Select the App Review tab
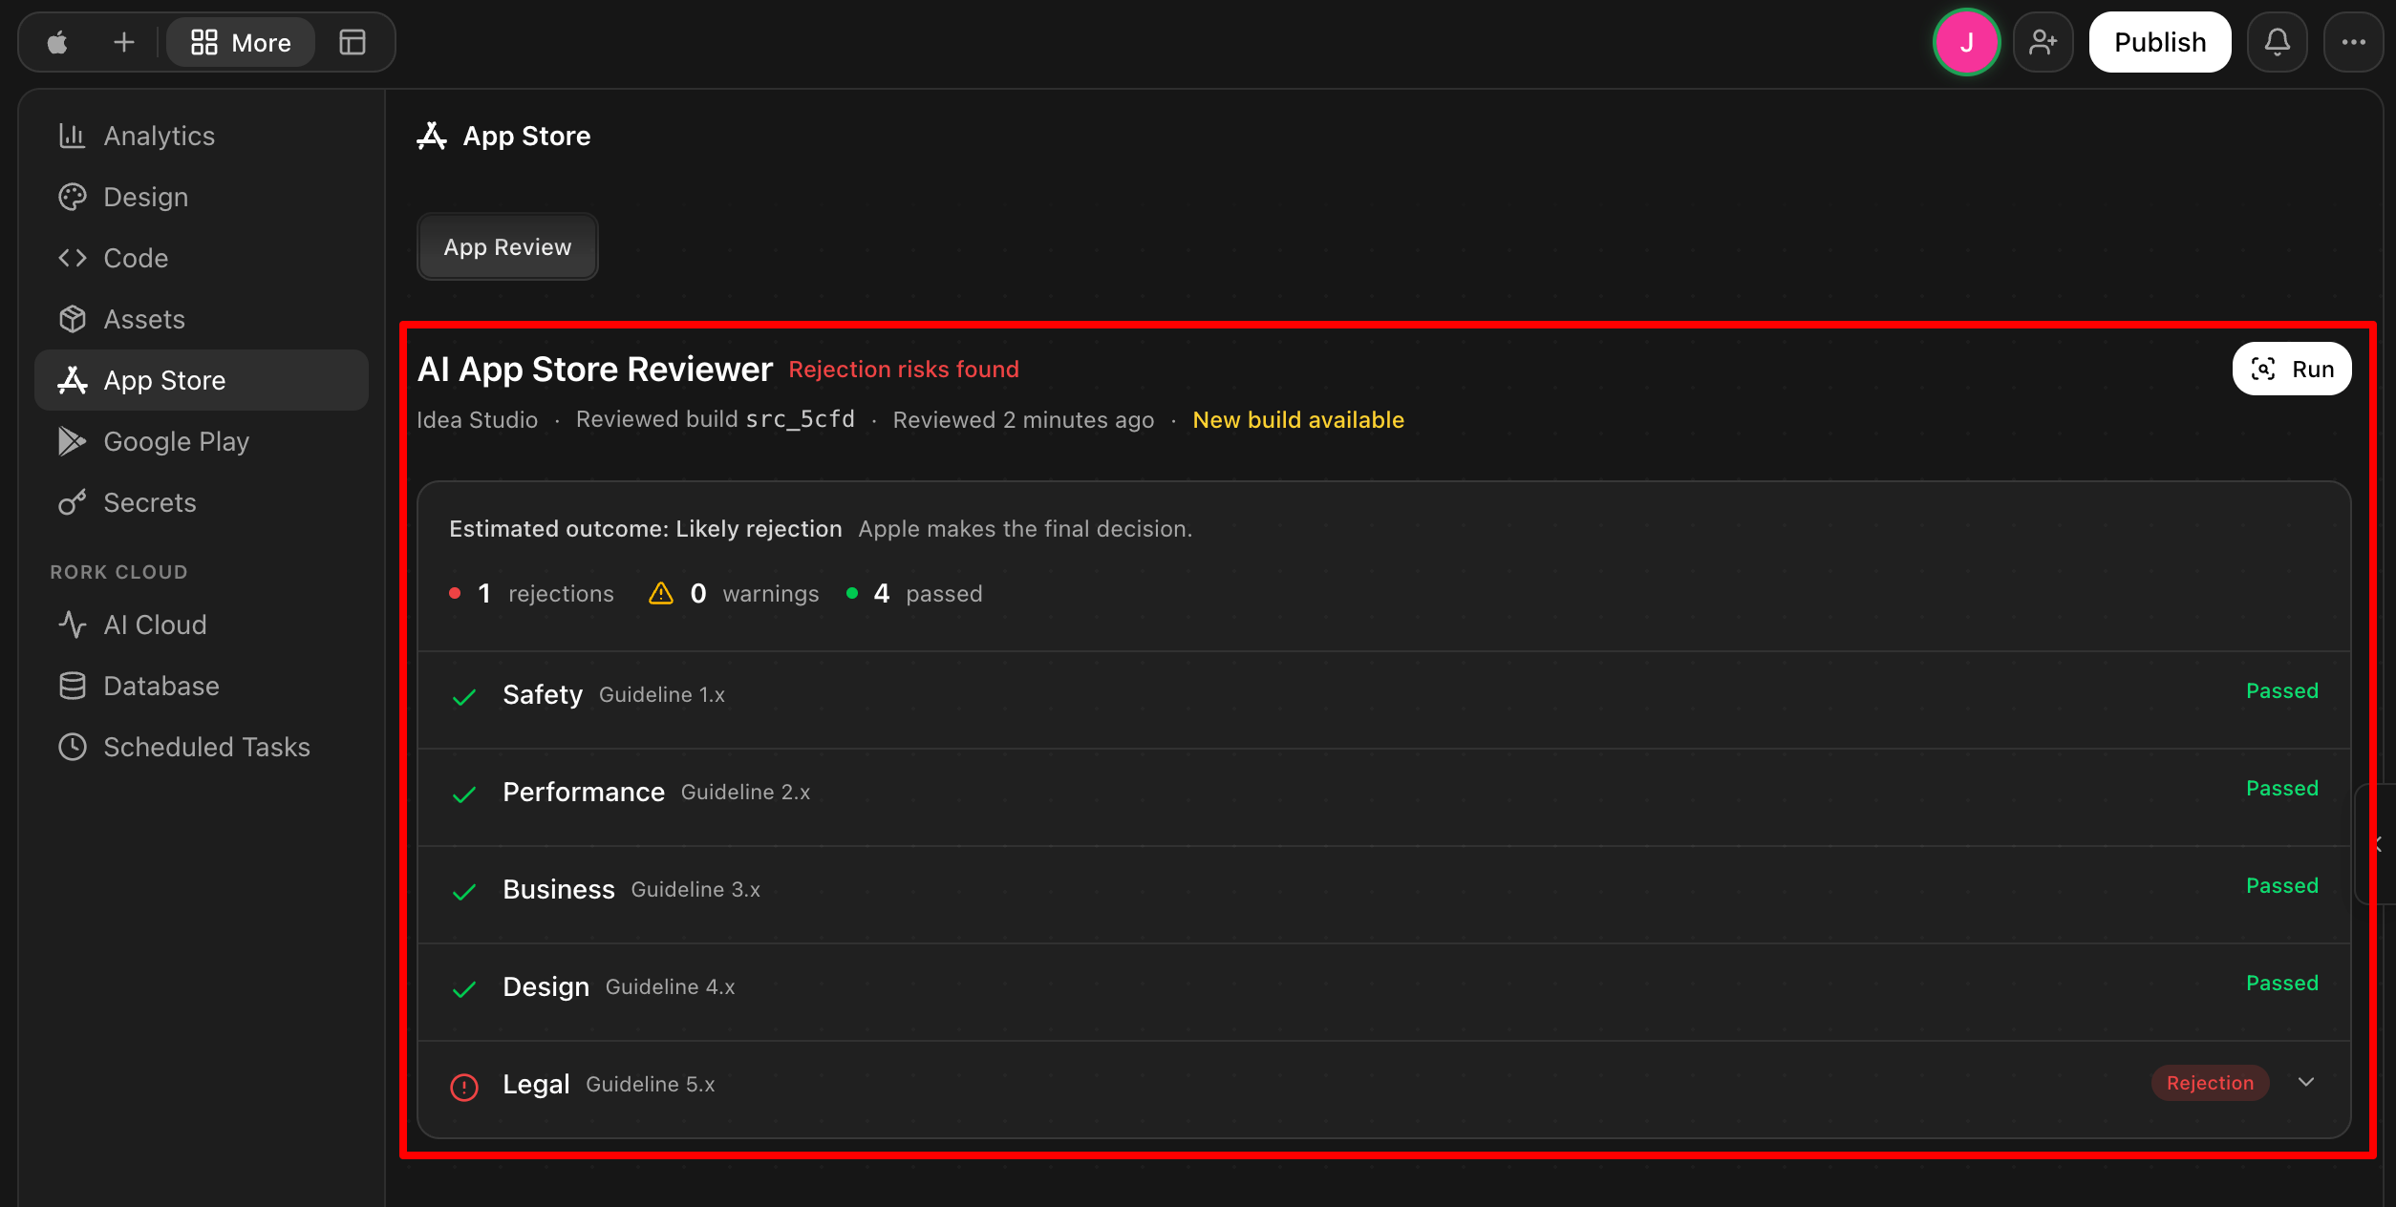Viewport: 2396px width, 1207px height. pyautogui.click(x=507, y=246)
